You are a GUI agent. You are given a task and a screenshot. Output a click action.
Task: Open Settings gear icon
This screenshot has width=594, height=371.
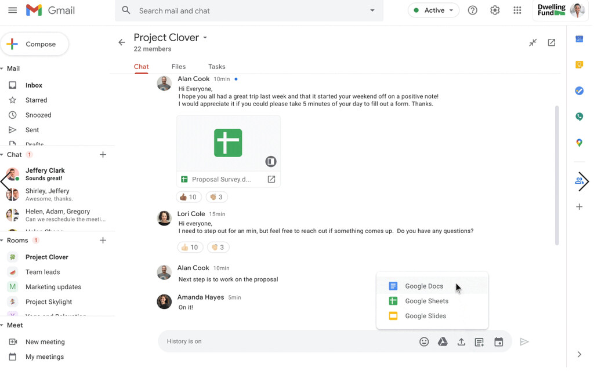click(x=495, y=10)
